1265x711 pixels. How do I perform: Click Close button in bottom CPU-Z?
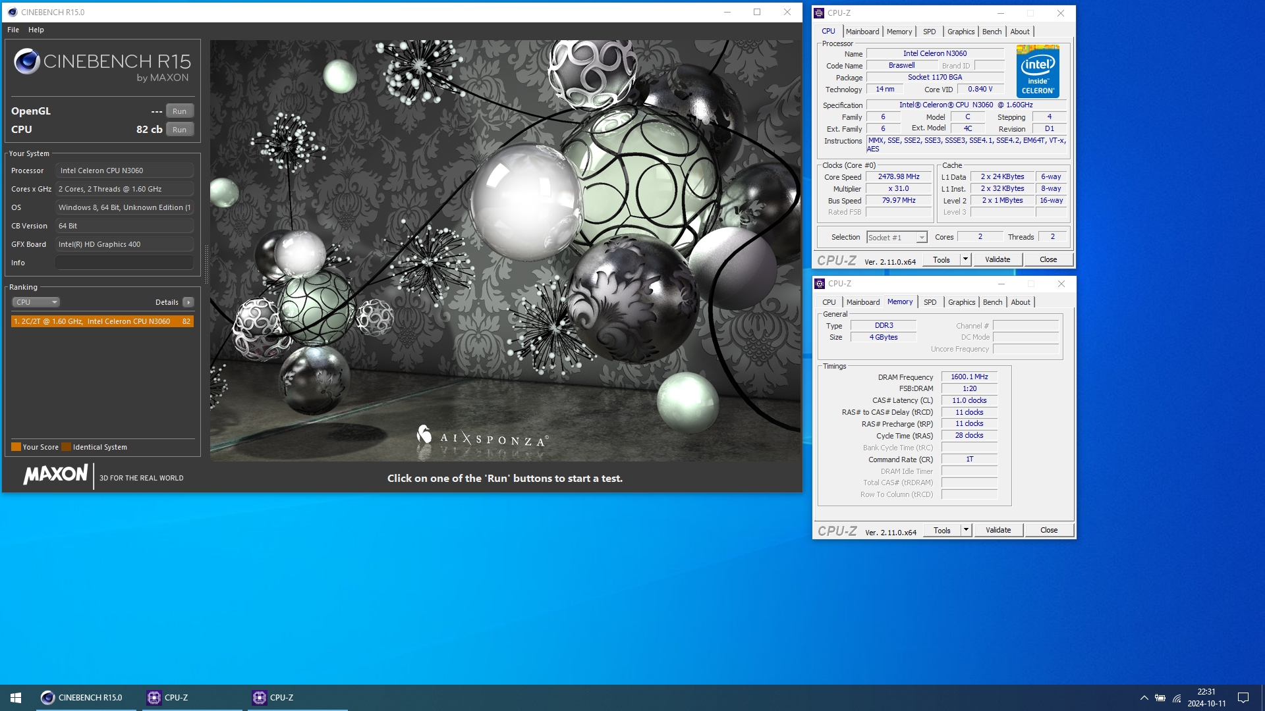(x=1049, y=531)
